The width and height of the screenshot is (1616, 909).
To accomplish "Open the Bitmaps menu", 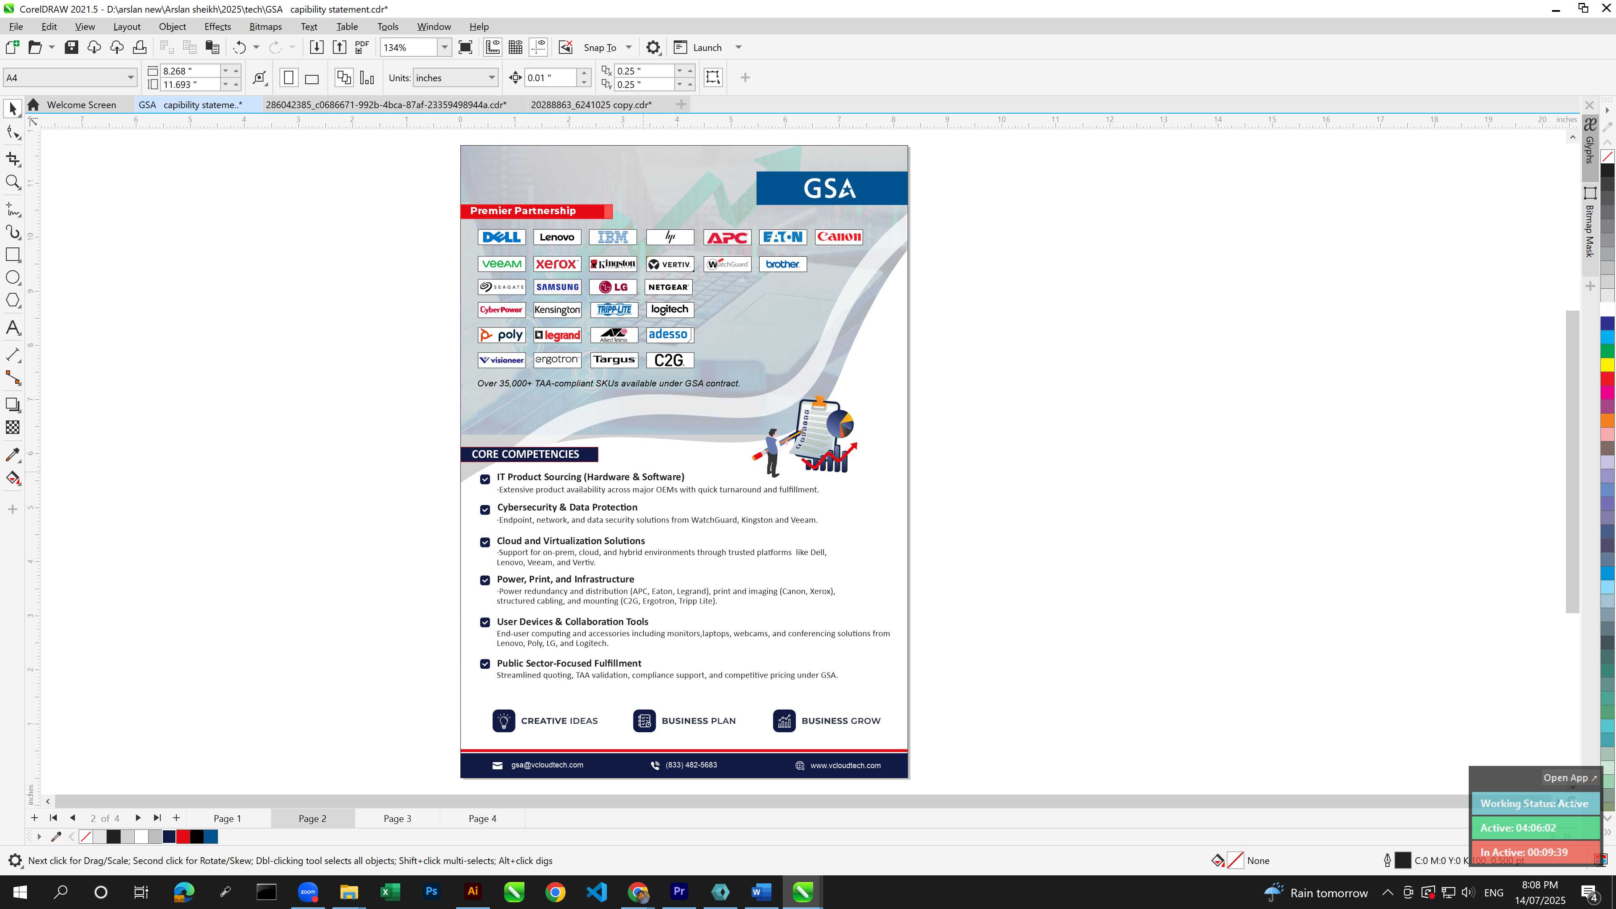I will coord(266,27).
